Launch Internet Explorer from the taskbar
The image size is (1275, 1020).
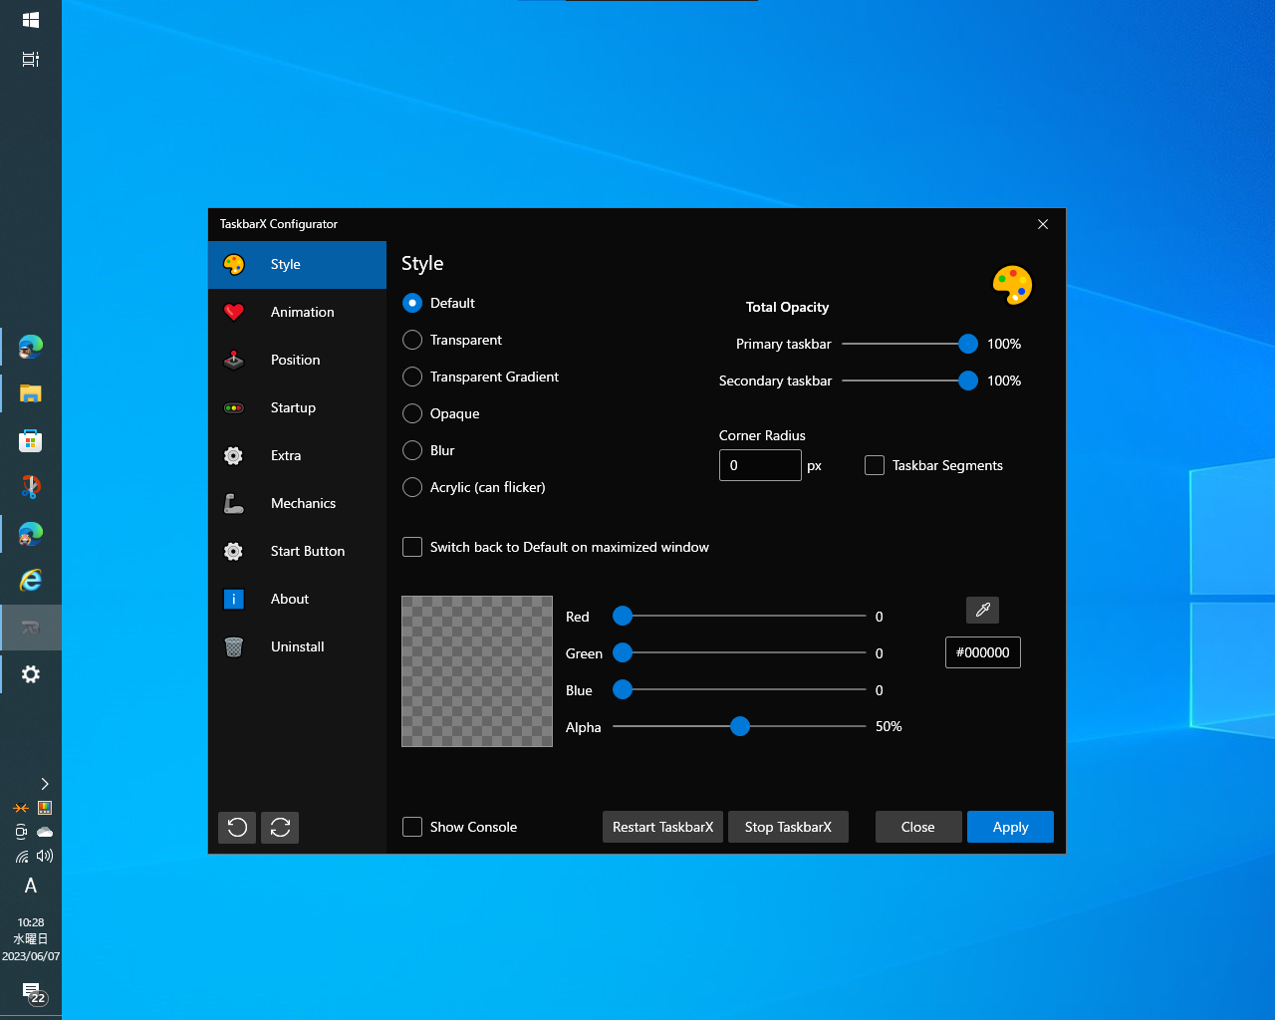point(31,581)
